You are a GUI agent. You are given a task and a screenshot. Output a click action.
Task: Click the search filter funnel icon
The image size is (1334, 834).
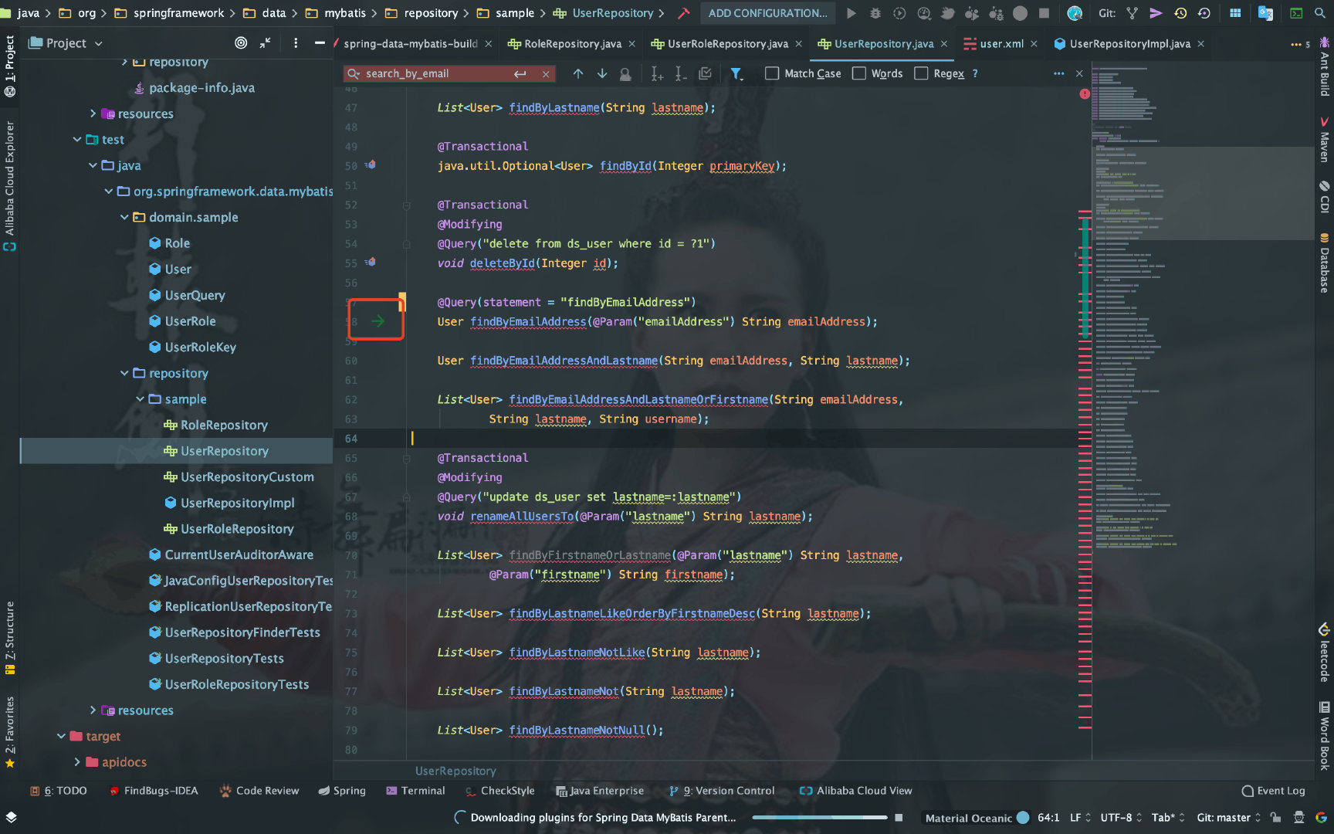point(736,73)
